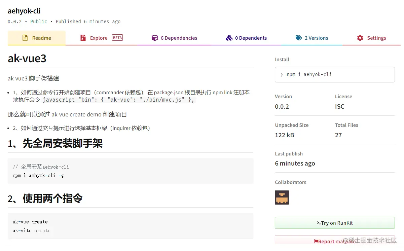This screenshot has width=404, height=251.
Task: Click the '// 全局安装aehyok-cli' comment line
Action: (x=41, y=167)
